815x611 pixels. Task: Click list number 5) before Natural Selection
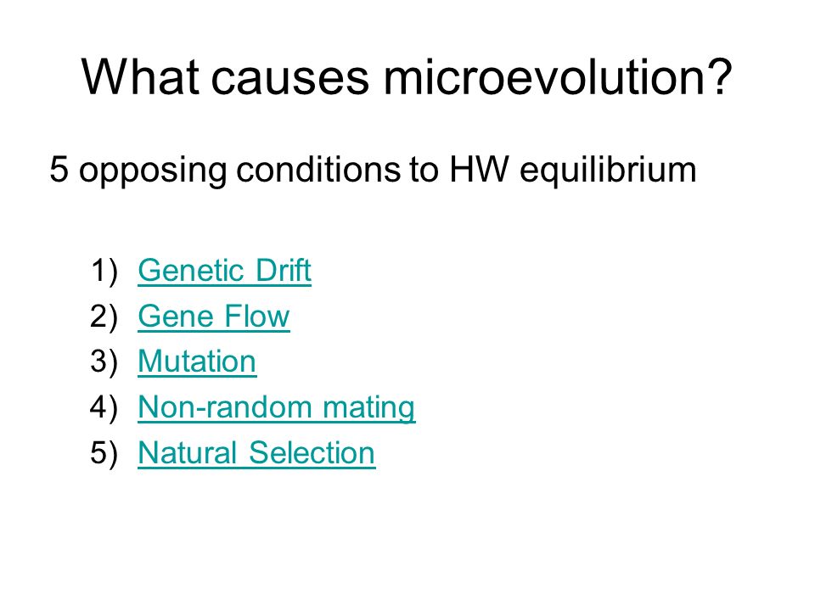coord(104,453)
